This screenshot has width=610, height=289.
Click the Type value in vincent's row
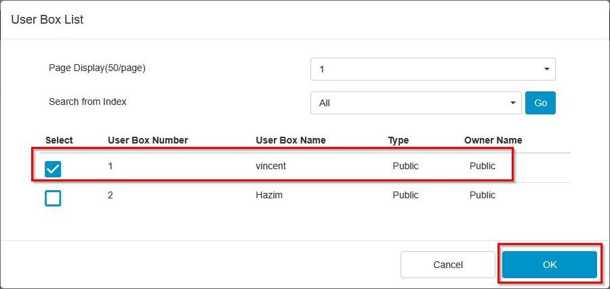pyautogui.click(x=405, y=166)
